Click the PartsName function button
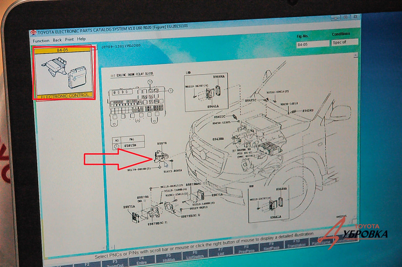402x267 pixels. point(321,241)
